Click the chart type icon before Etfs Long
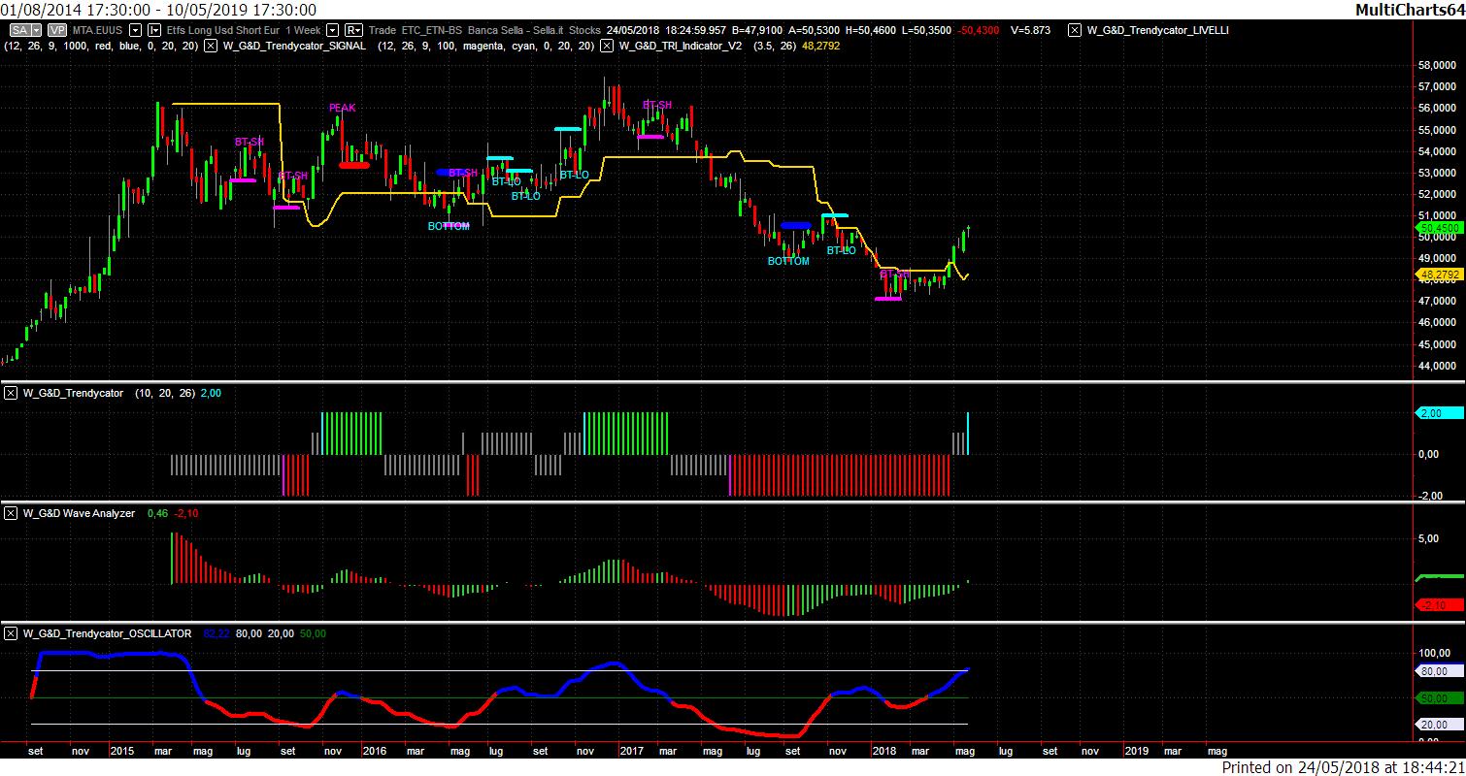The image size is (1466, 776). [154, 30]
